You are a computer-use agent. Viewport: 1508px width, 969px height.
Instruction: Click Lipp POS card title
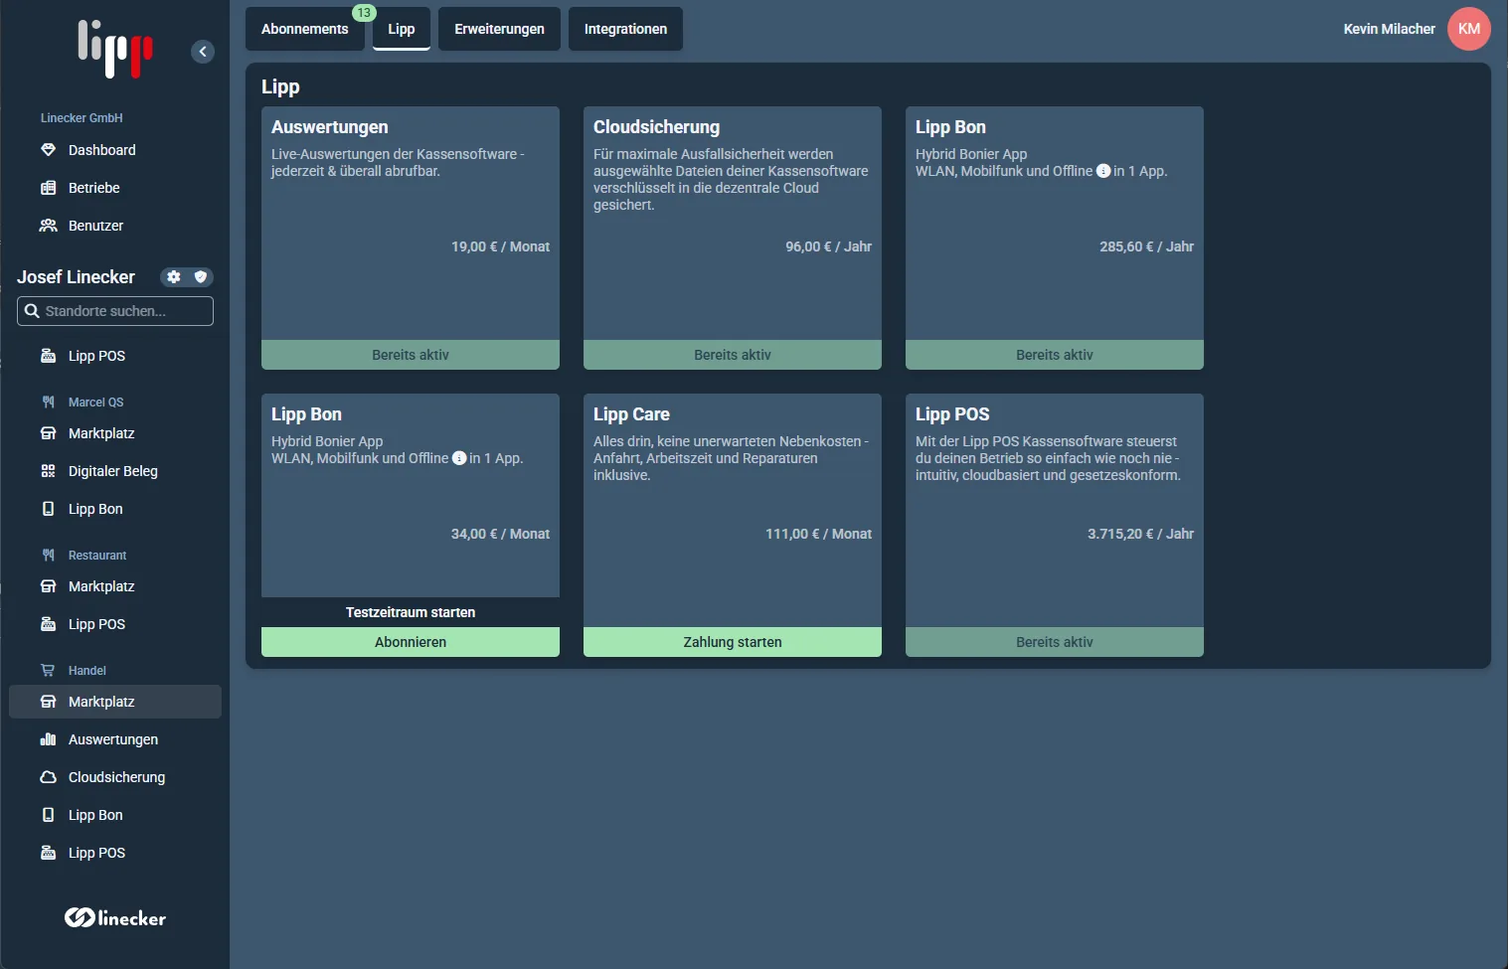pos(952,414)
